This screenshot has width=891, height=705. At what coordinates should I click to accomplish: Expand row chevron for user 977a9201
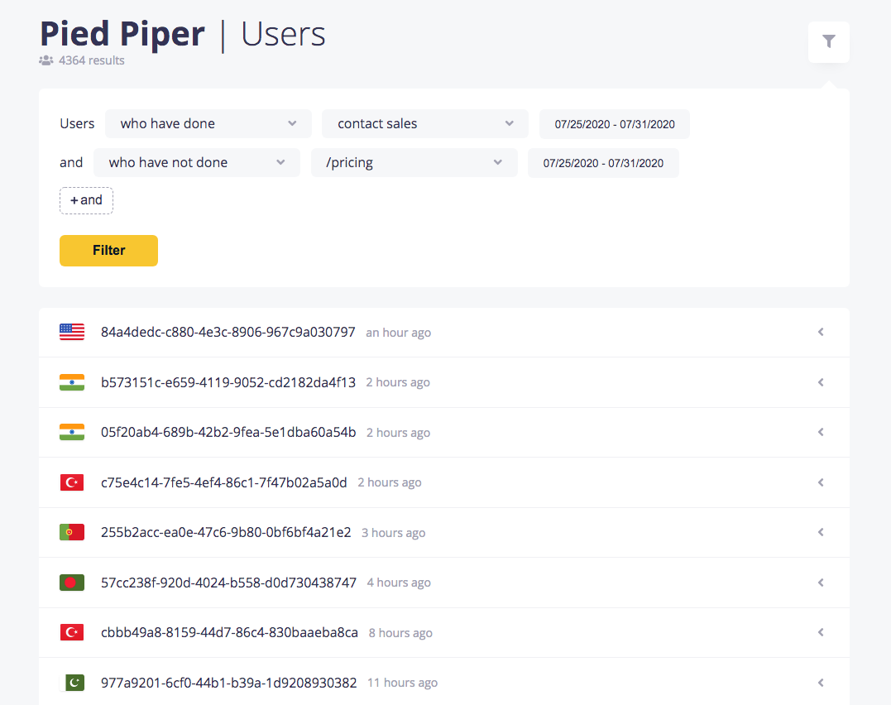[821, 683]
